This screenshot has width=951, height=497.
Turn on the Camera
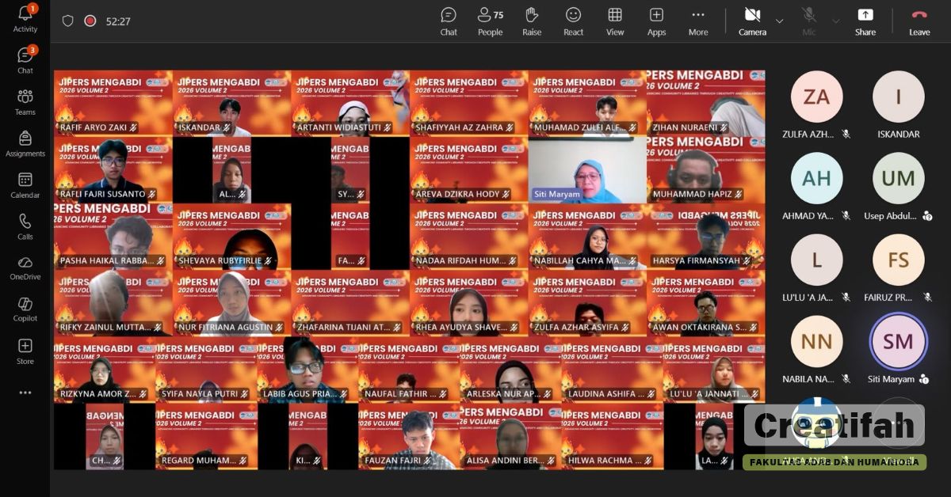click(x=752, y=21)
